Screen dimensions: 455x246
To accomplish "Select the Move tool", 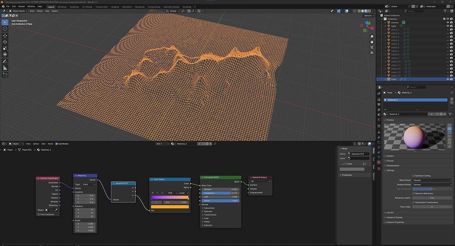I will click(x=5, y=36).
